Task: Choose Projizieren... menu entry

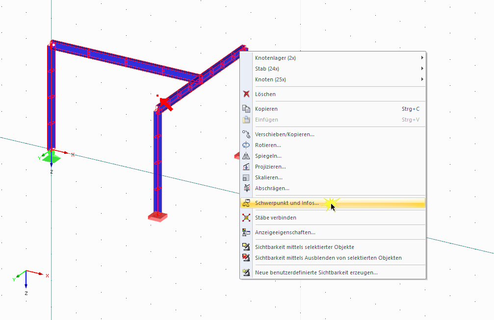Action: pyautogui.click(x=333, y=167)
